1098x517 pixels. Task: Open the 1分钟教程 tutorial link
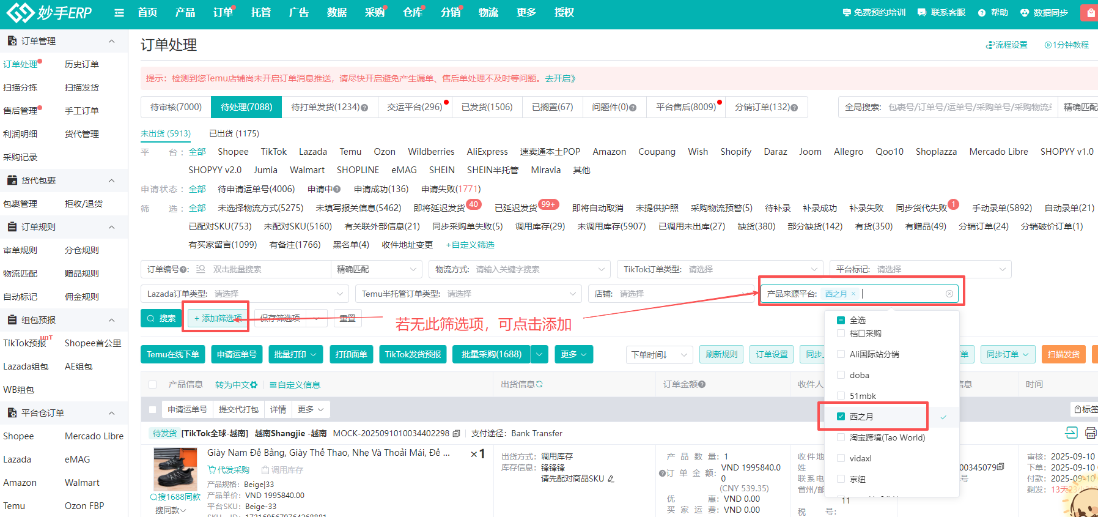pyautogui.click(x=1066, y=45)
